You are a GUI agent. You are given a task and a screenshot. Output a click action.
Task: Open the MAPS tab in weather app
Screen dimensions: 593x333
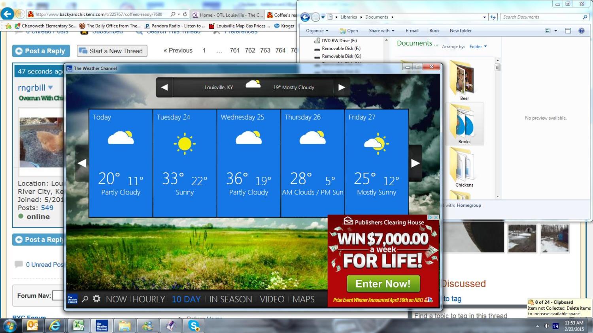(303, 299)
